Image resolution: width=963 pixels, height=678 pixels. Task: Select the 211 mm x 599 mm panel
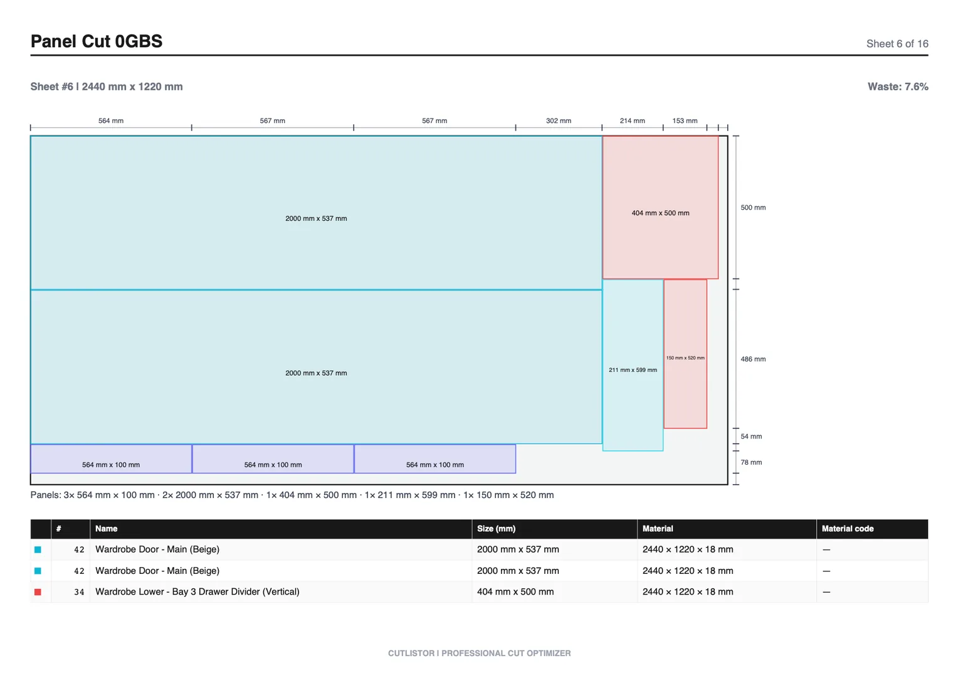point(633,365)
